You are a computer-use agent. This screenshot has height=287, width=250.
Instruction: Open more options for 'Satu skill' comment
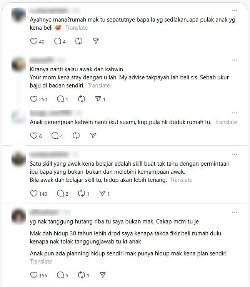[x=235, y=154]
